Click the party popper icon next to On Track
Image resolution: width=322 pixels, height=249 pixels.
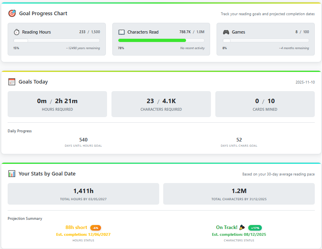click(242, 227)
